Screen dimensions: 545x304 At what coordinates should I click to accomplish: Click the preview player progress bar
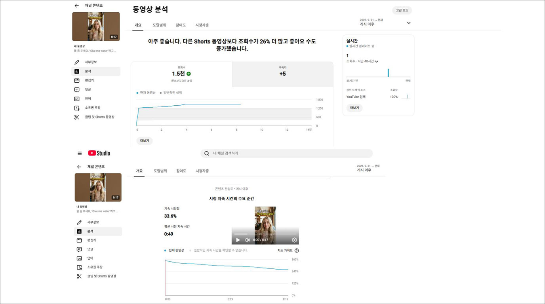[x=265, y=234]
